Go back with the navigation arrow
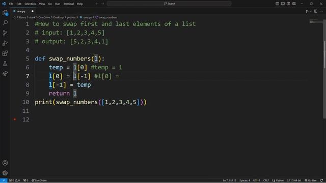Screen dimensions: 326x183 [x=97, y=4]
